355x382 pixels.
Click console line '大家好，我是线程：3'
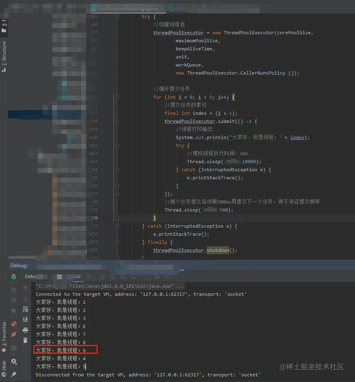61,318
